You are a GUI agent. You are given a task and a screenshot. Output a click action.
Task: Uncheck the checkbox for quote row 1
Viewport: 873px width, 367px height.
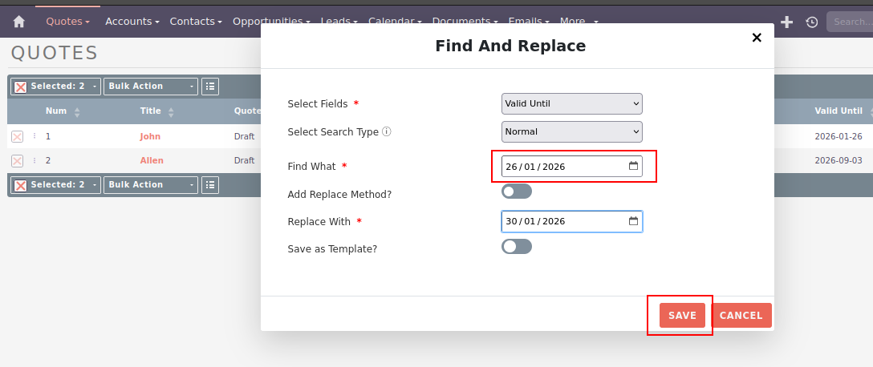17,137
